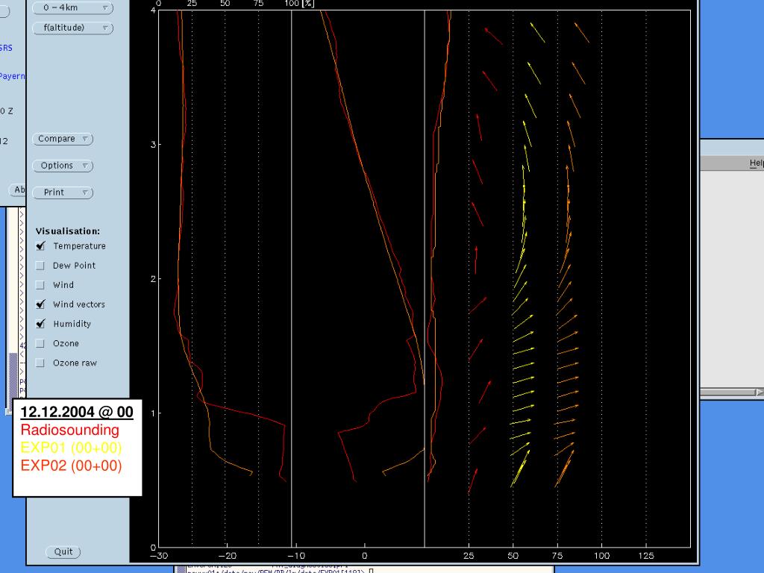
Task: Click the Payern link in the left window
Action: (x=12, y=76)
